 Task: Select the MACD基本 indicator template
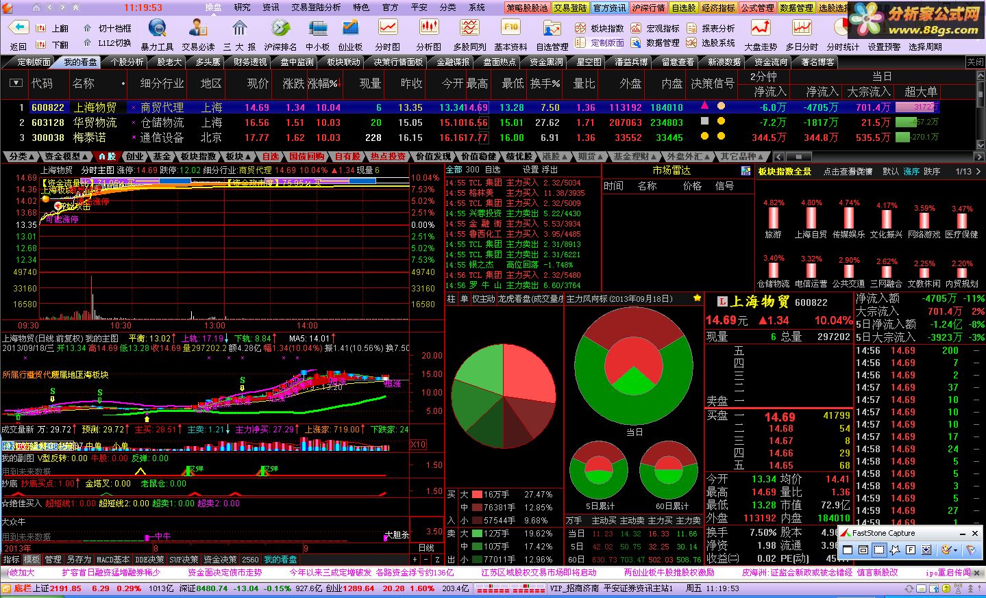[113, 559]
